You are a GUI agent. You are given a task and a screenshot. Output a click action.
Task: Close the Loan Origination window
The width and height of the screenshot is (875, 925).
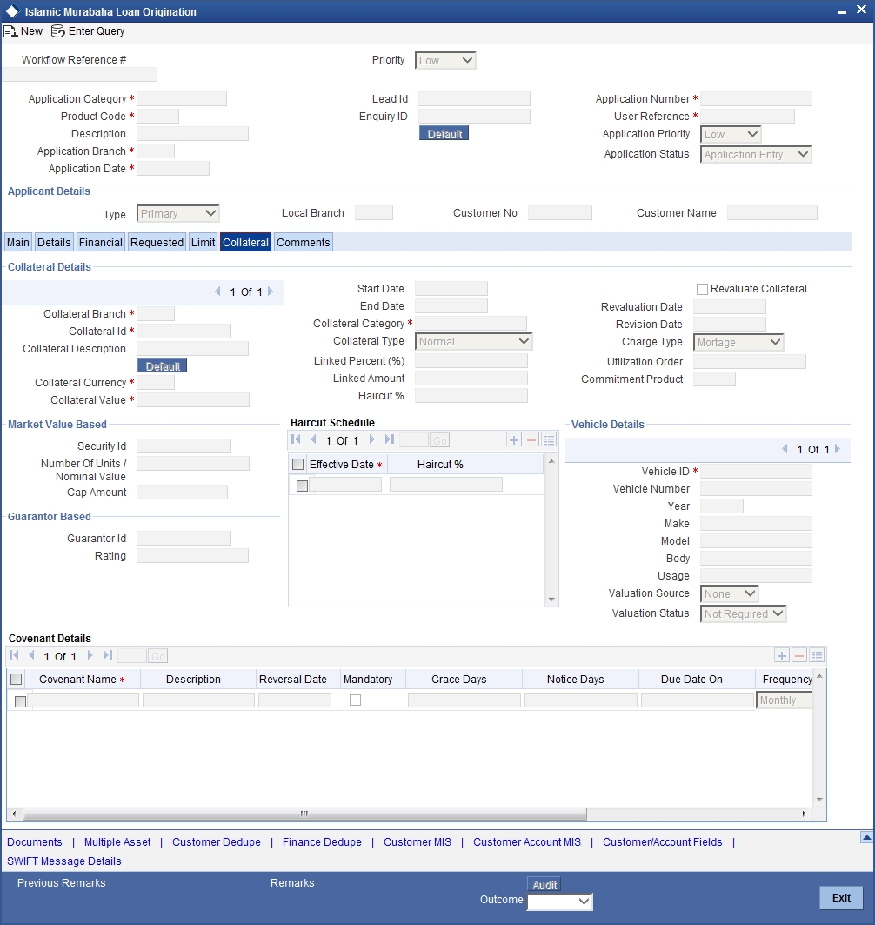point(861,10)
